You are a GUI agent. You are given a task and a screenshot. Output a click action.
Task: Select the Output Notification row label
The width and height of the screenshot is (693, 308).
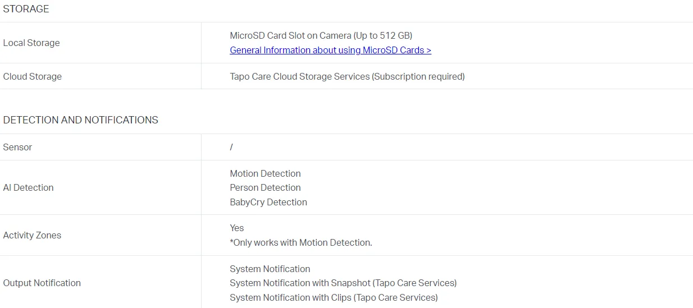tap(42, 283)
